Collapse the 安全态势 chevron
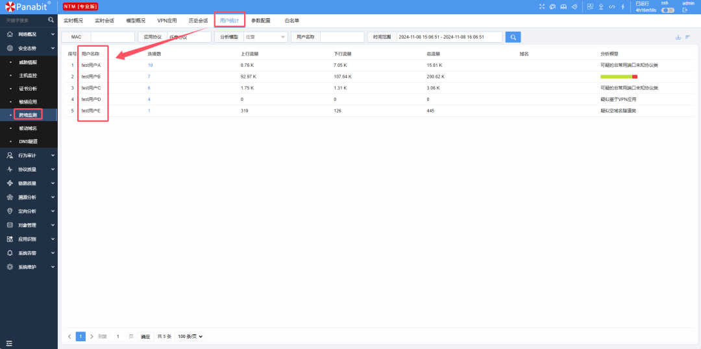This screenshot has height=349, width=701. pos(53,48)
